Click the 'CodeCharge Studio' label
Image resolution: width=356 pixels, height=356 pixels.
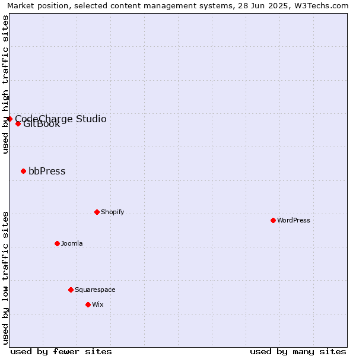click(x=61, y=119)
